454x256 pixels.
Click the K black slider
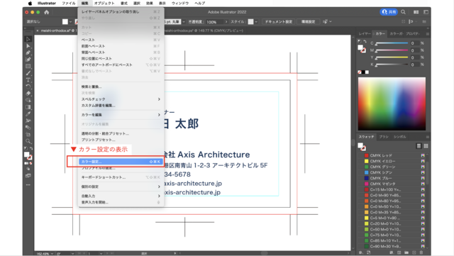pos(392,65)
